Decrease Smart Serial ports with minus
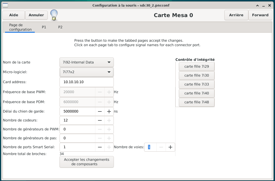 [100, 147]
